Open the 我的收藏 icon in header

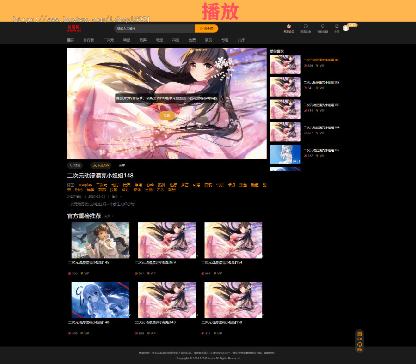(323, 26)
